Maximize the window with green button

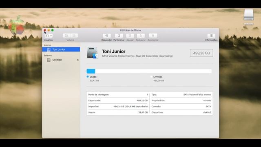coord(53,30)
